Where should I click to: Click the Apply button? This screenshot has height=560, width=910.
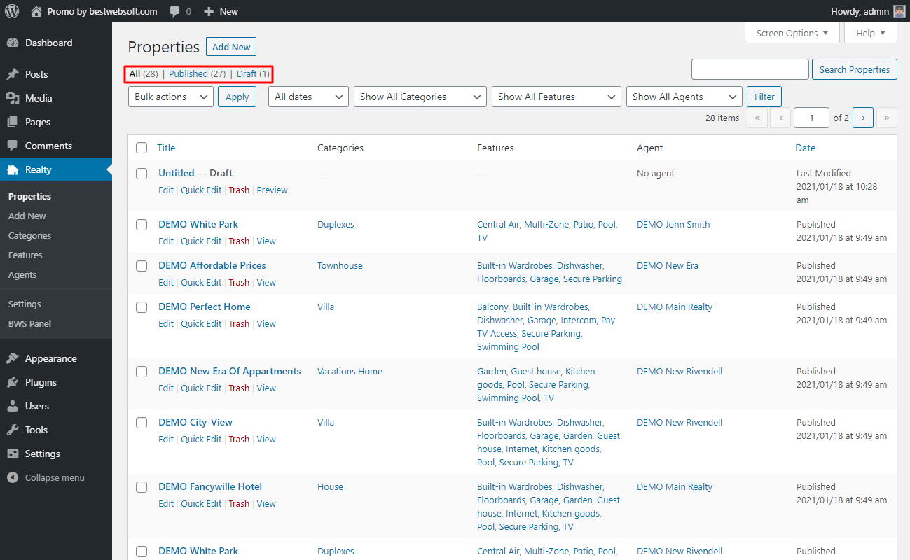point(237,97)
